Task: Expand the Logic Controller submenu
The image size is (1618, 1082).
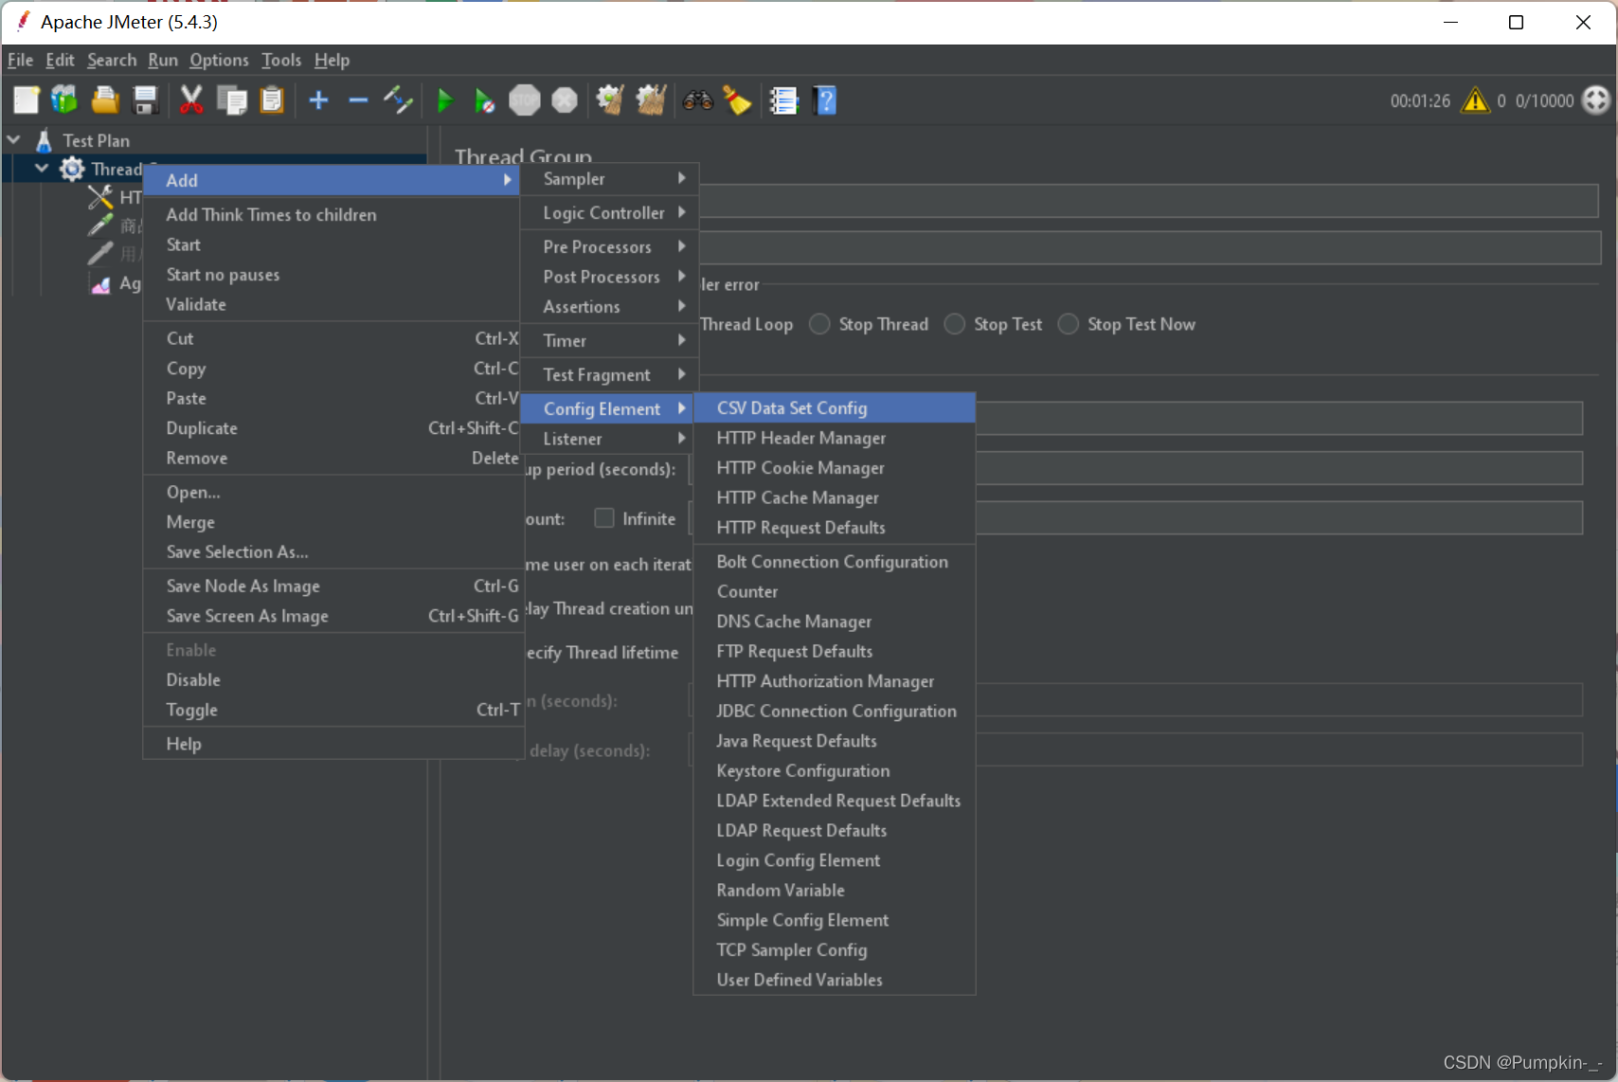Action: [609, 213]
